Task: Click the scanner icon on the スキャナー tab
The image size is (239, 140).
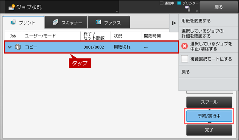Action: click(56, 22)
